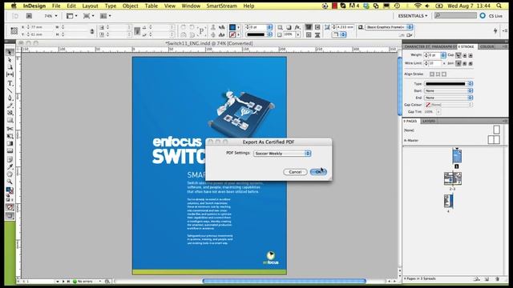Open the Start arrowhead dropdown
This screenshot has height=288, width=513.
(449, 90)
